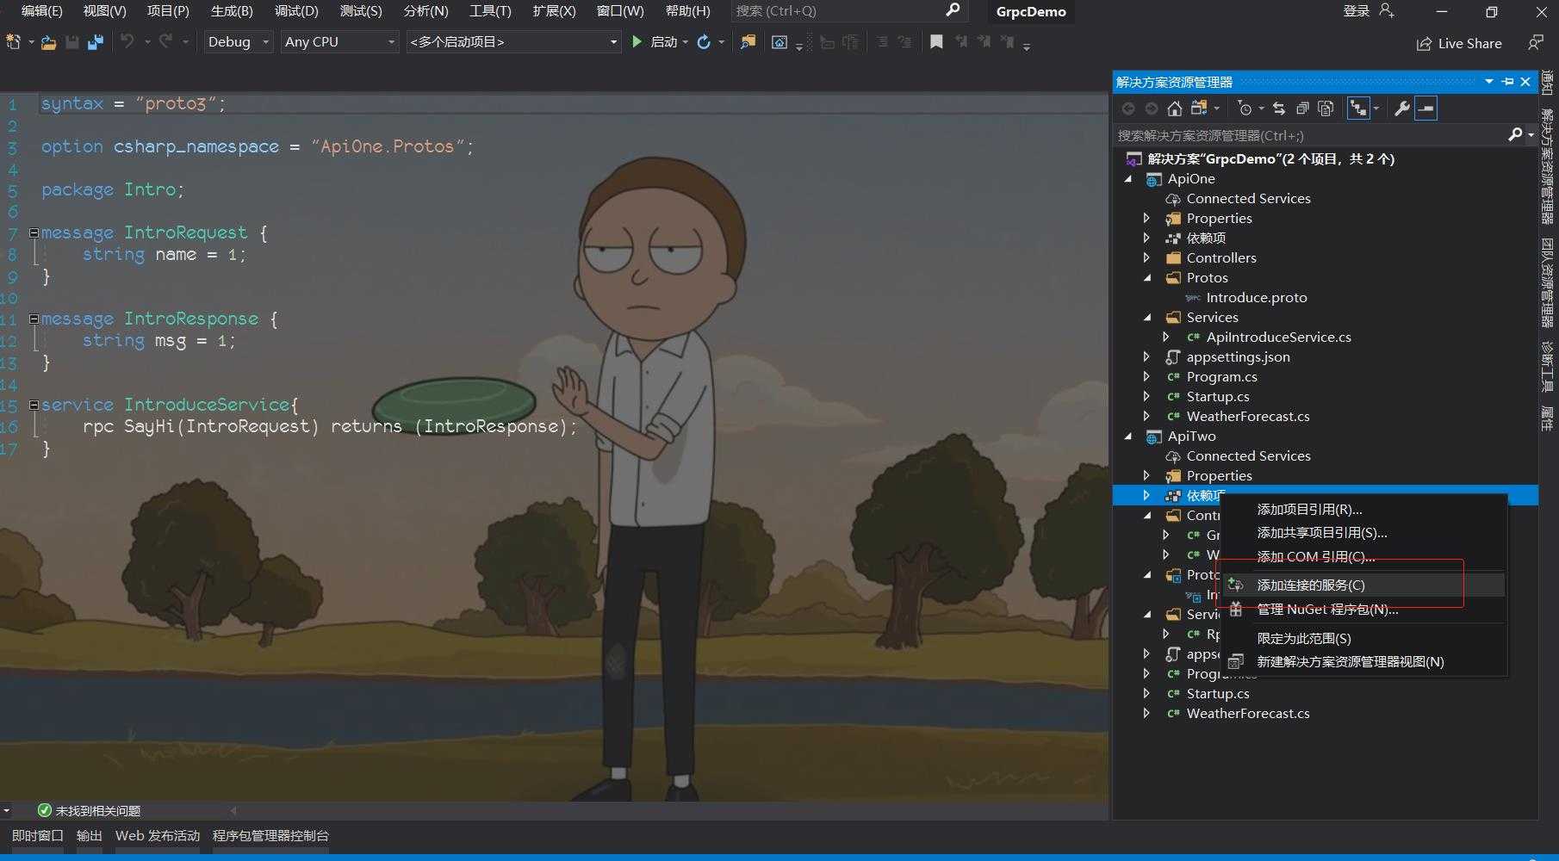This screenshot has width=1559, height=861.
Task: Clear all bookmarks icon
Action: [1007, 41]
